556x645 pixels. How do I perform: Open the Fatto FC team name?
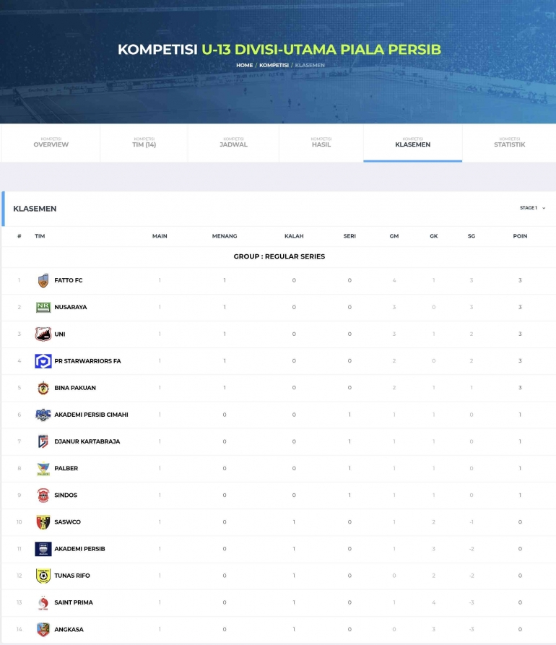[69, 280]
